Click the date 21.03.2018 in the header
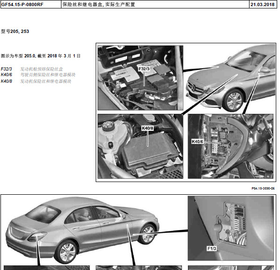 pos(262,5)
